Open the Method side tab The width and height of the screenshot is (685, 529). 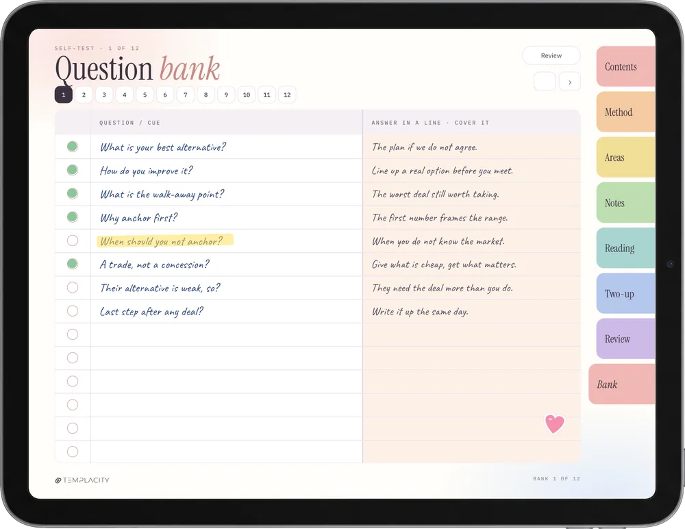625,112
